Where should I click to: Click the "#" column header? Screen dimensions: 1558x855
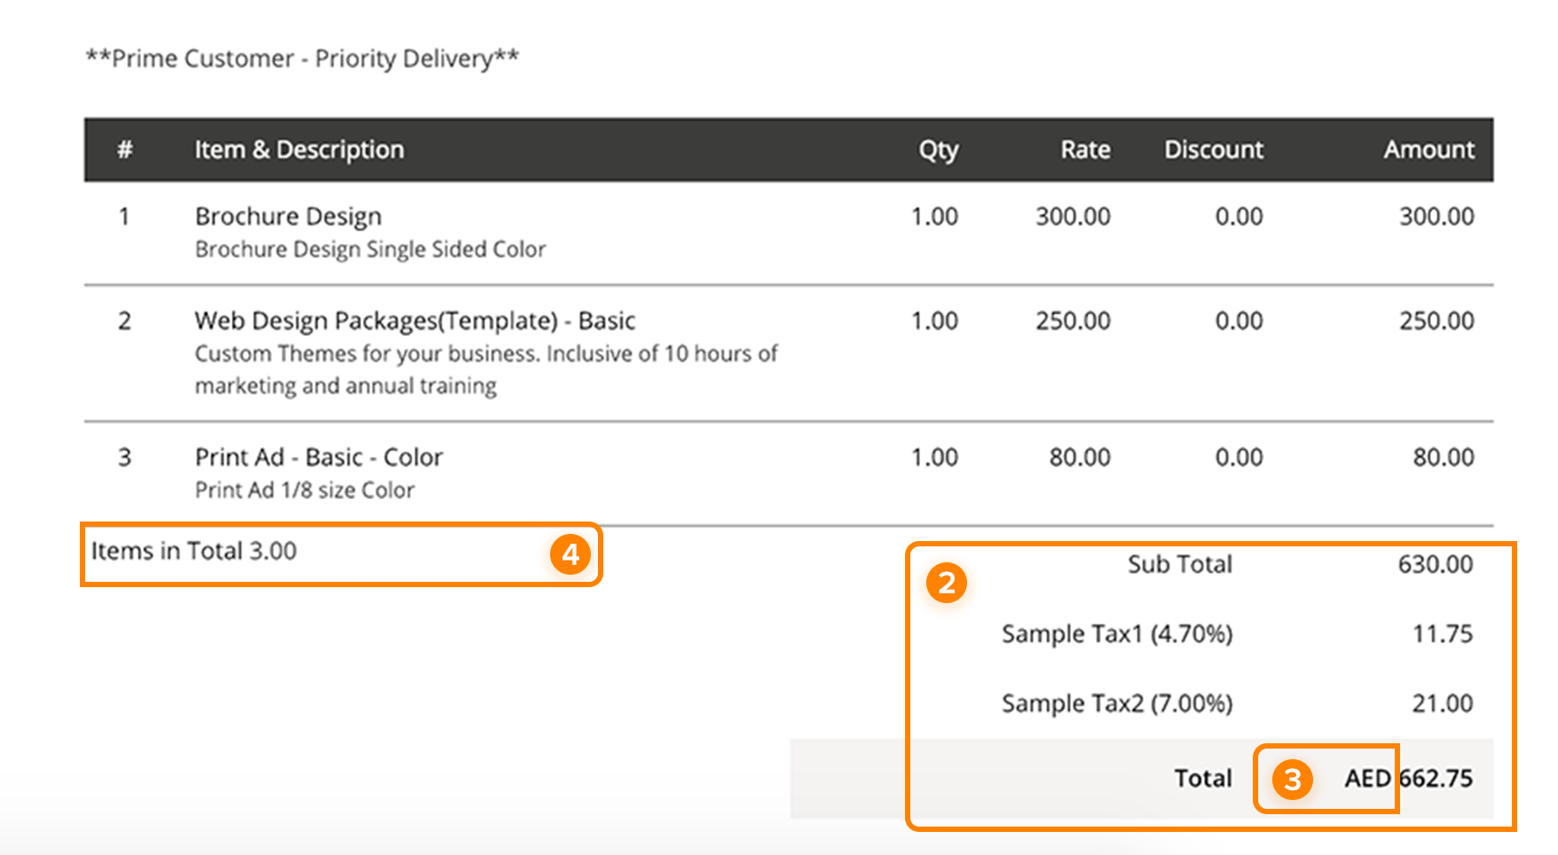[x=125, y=150]
